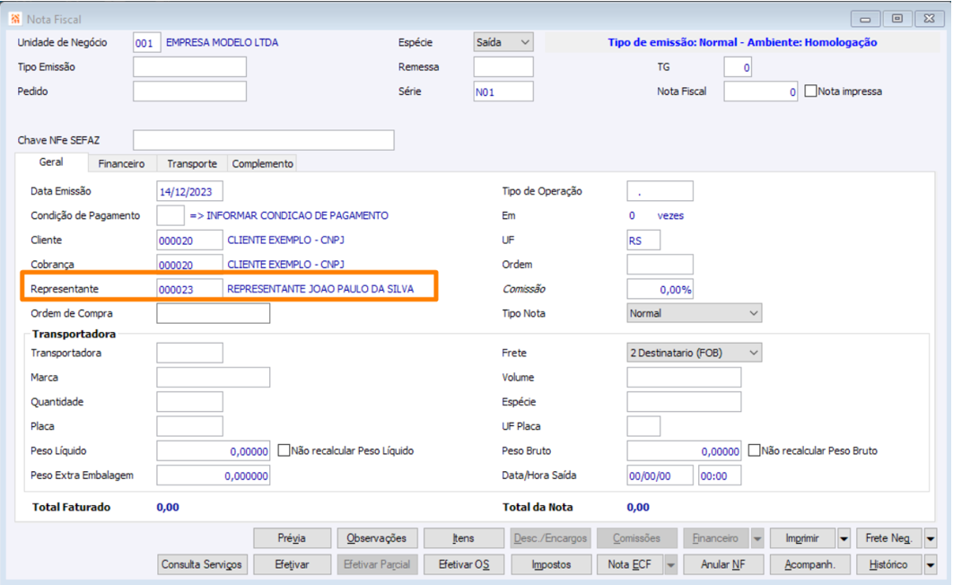This screenshot has width=953, height=585.
Task: Click the Volume input field
Action: 684,377
